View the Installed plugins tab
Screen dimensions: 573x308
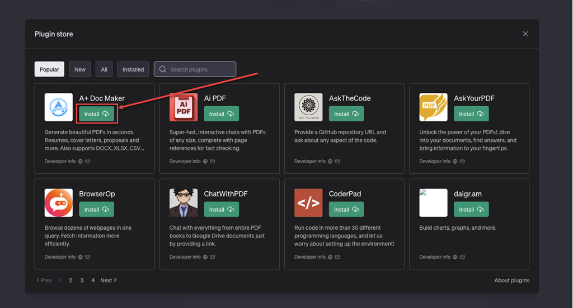pyautogui.click(x=133, y=69)
